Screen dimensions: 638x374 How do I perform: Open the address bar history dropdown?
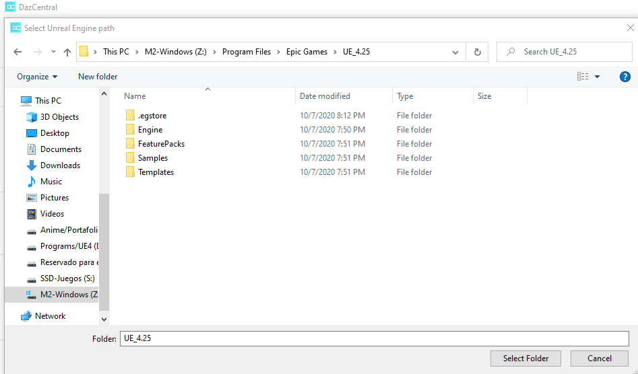pyautogui.click(x=455, y=52)
